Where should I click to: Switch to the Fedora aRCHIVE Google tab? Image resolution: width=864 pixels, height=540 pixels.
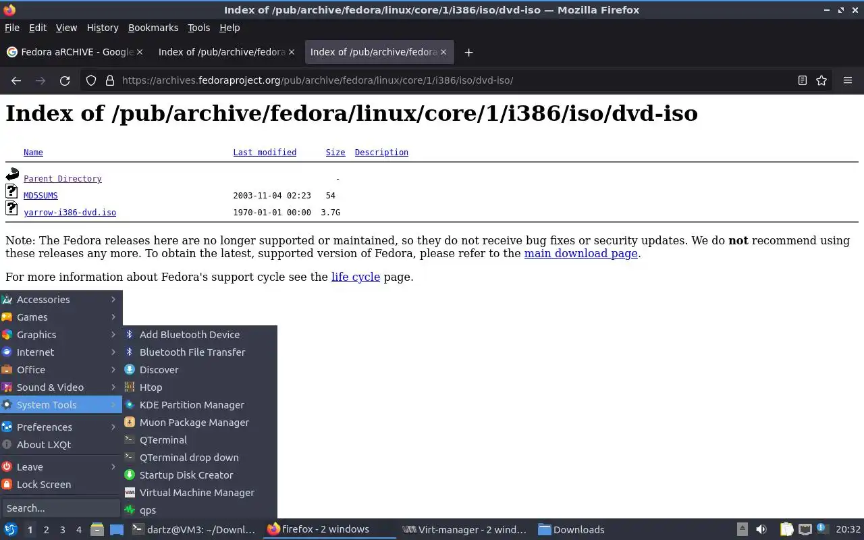(75, 52)
